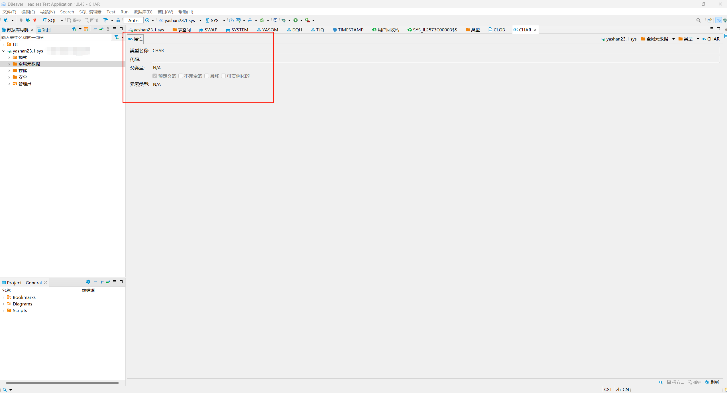Click the 类型名称 CHAR text field
This screenshot has width=727, height=393.
pyautogui.click(x=436, y=50)
